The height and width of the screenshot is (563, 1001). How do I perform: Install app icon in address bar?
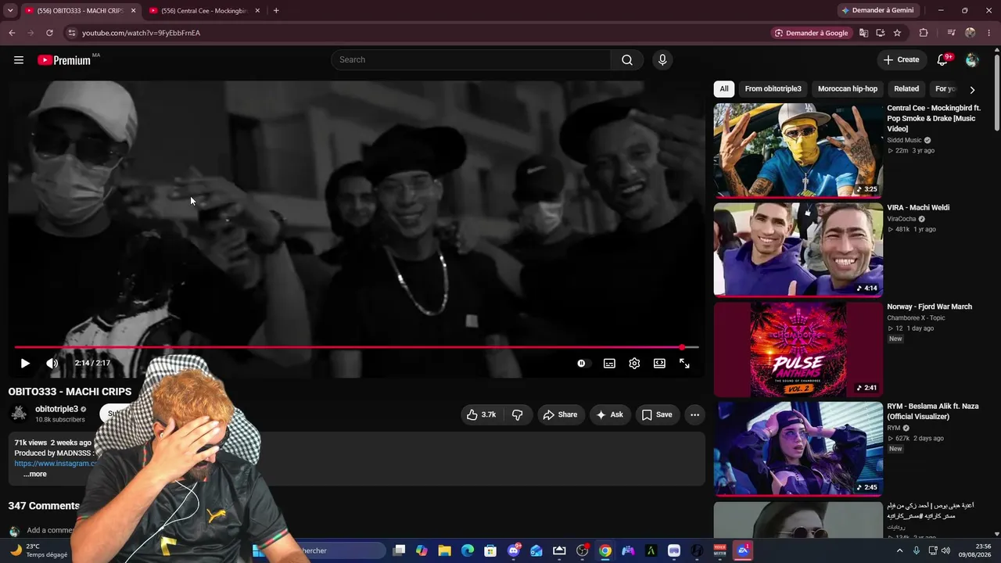click(x=881, y=33)
